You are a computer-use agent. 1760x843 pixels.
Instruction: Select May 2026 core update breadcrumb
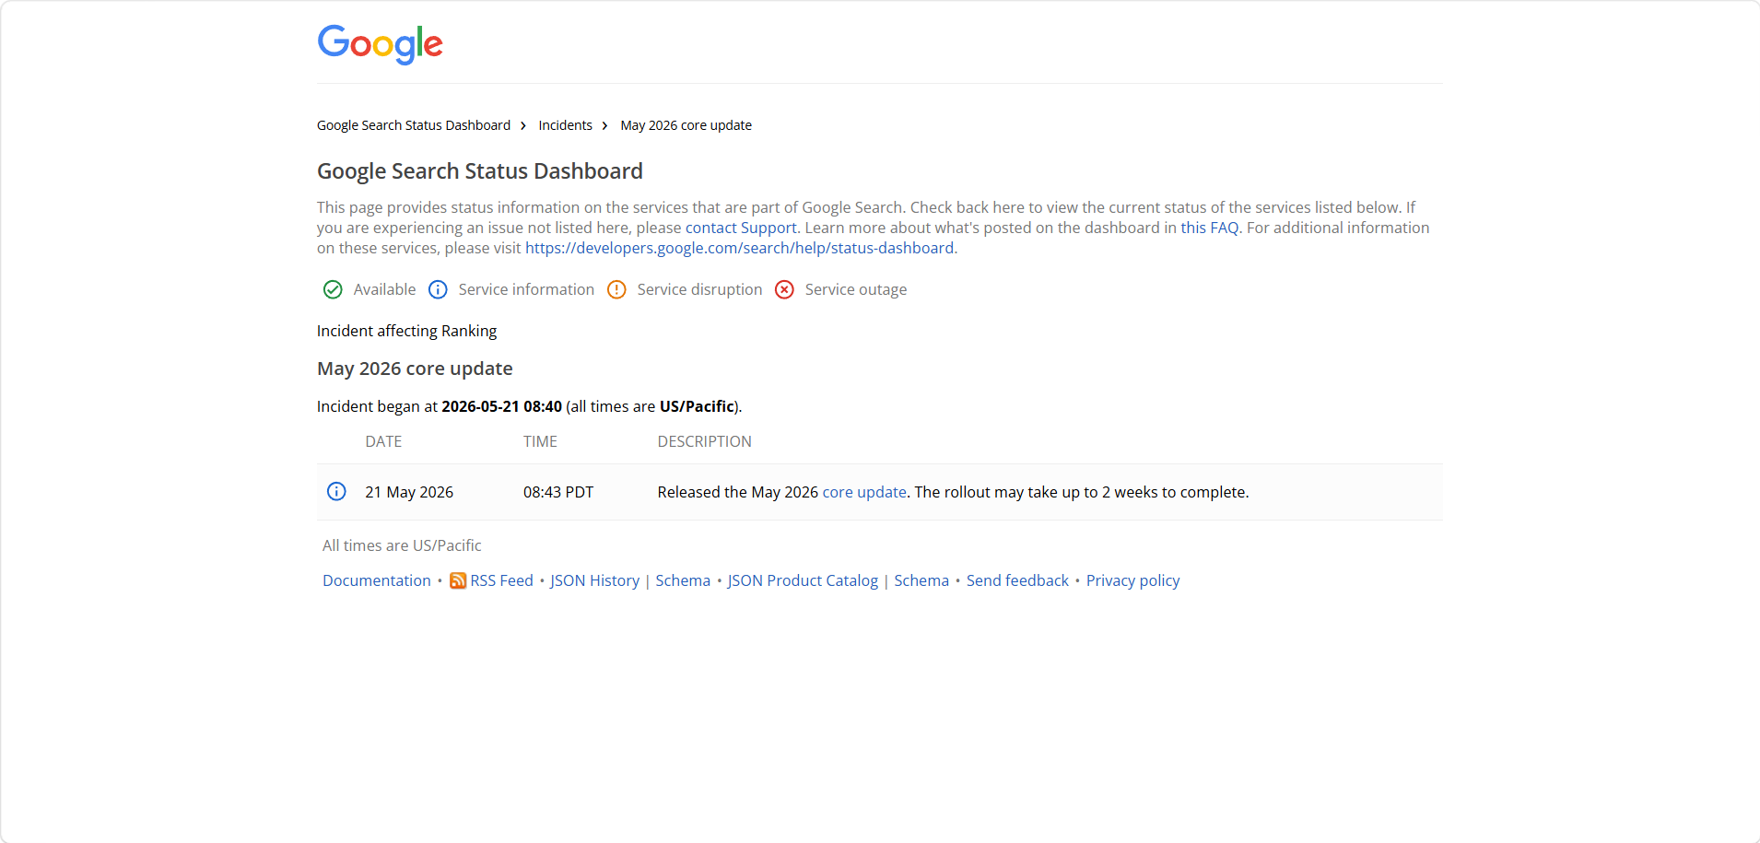click(686, 125)
